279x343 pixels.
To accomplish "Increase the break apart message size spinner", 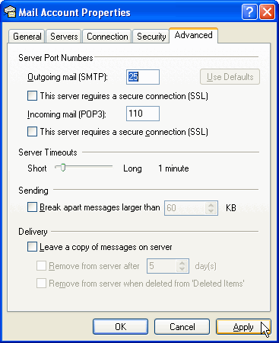I will [211, 205].
